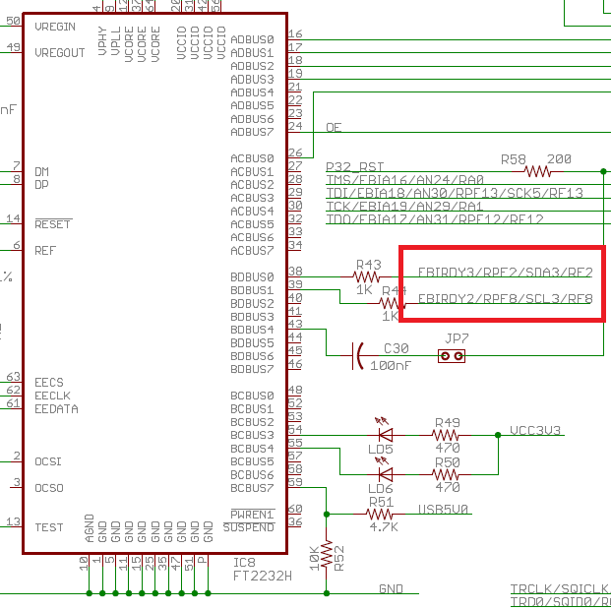Select the R49 resistor symbol

(445, 435)
